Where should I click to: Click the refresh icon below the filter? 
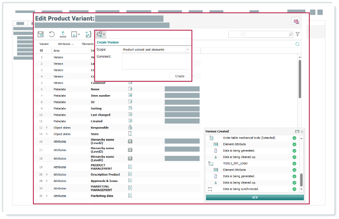(297, 44)
